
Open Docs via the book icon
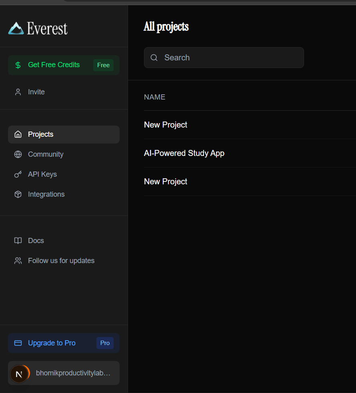(18, 241)
